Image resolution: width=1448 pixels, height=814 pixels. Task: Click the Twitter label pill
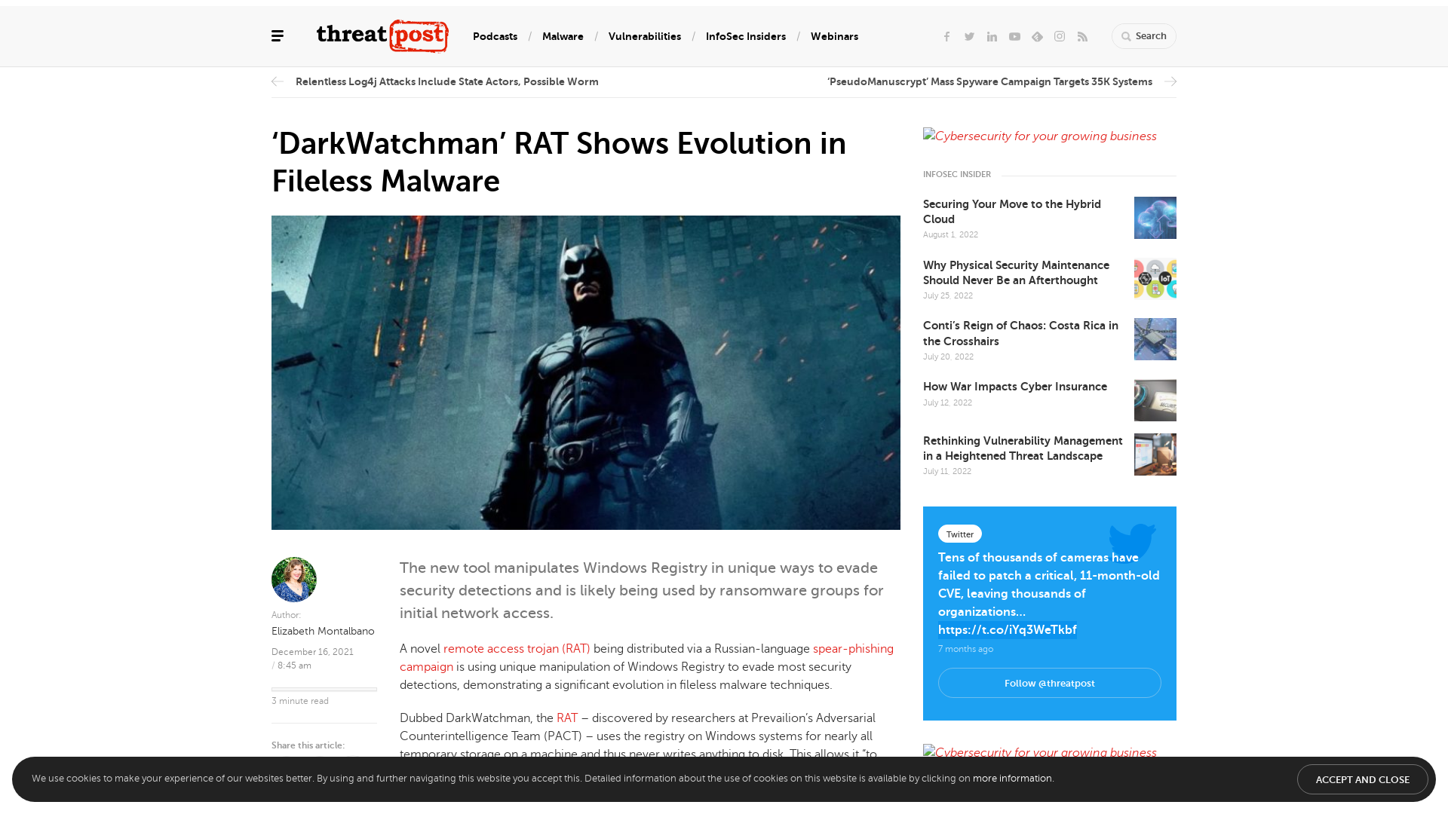pyautogui.click(x=960, y=534)
